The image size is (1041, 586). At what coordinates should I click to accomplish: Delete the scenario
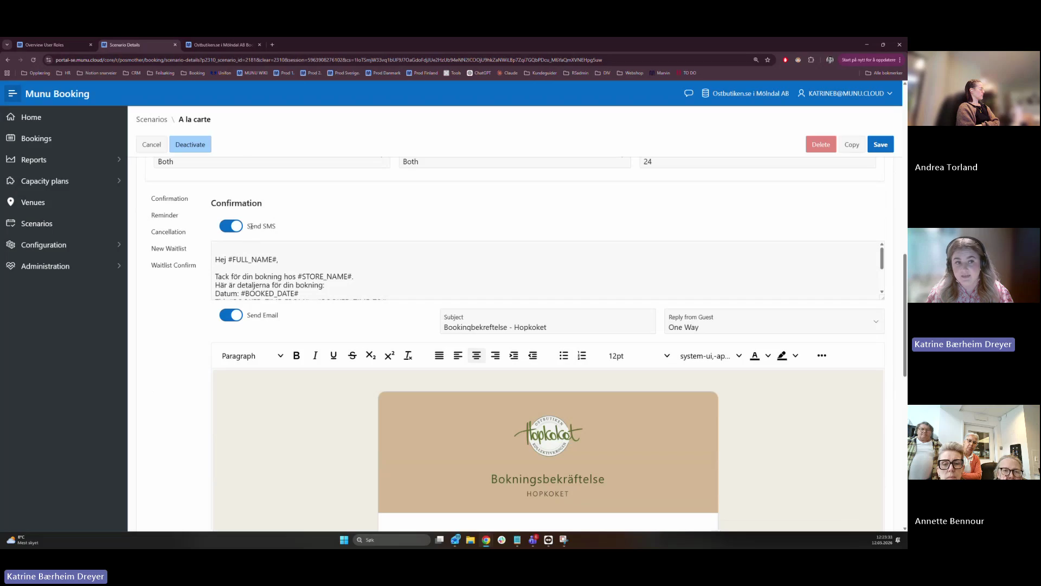821,144
